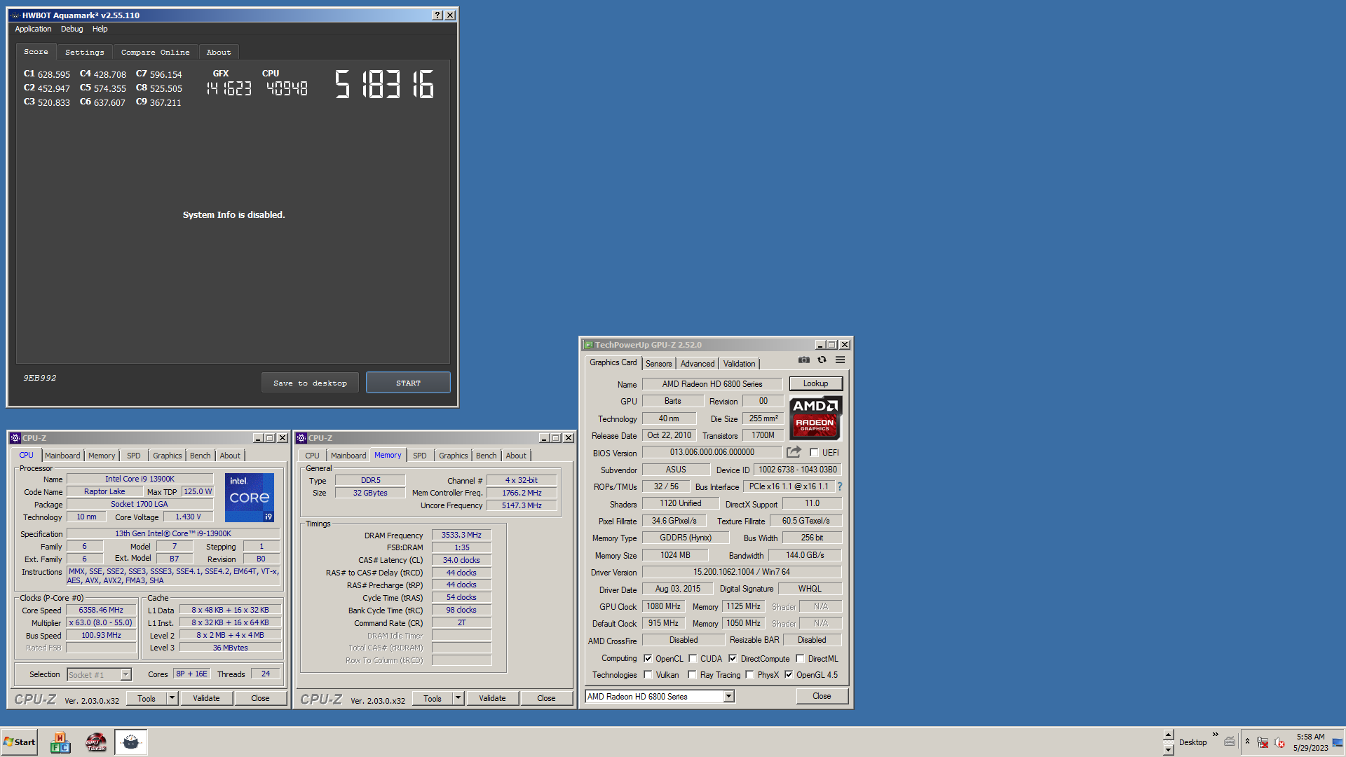Click the taskbar toolbar scroll down arrow
This screenshot has width=1346, height=757.
coord(1168,750)
